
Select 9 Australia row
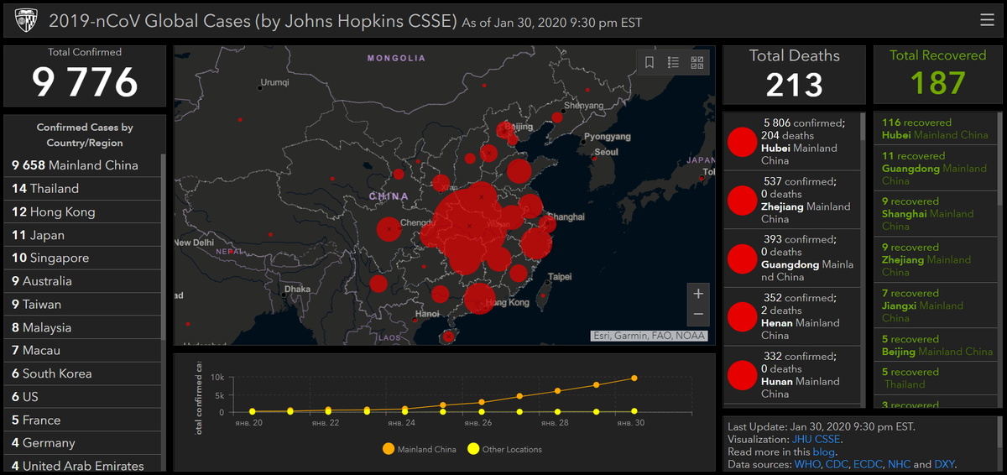click(x=81, y=281)
